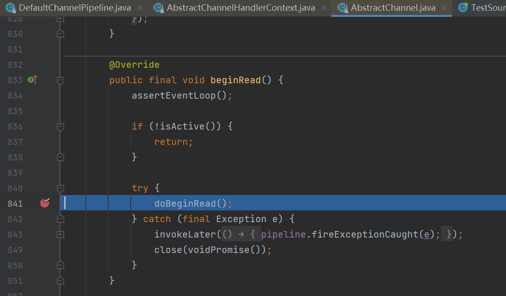Expand the folded region at line 828

tap(60, 19)
